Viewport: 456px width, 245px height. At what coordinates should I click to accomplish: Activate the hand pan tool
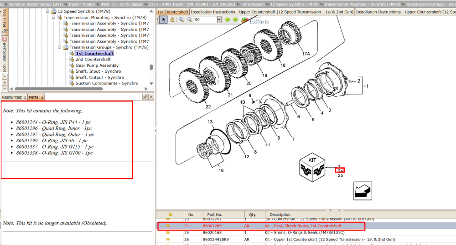pos(172,20)
